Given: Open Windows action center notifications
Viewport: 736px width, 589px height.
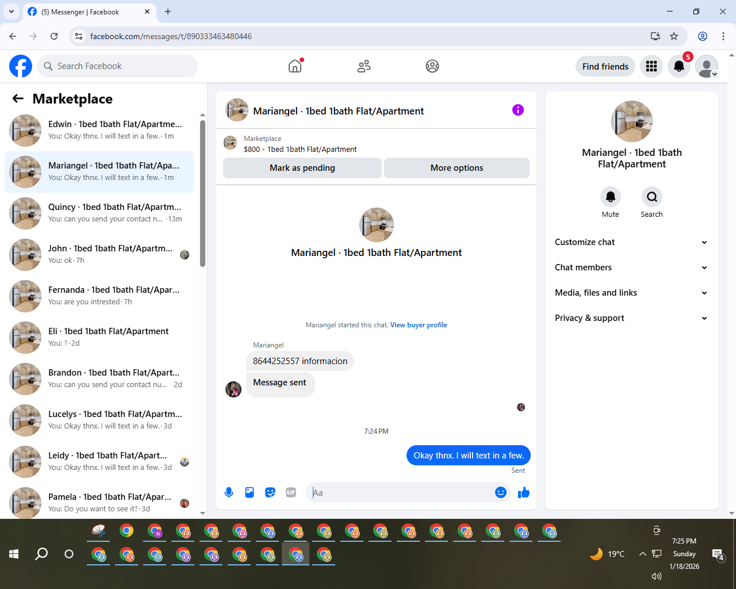Looking at the screenshot, I should point(719,554).
